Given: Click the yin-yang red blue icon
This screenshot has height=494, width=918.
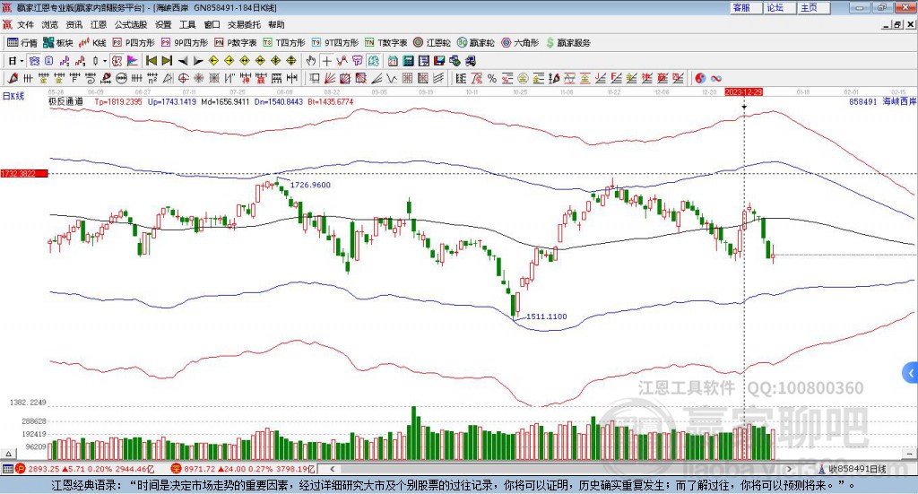Looking at the screenshot, I should pos(700,78).
